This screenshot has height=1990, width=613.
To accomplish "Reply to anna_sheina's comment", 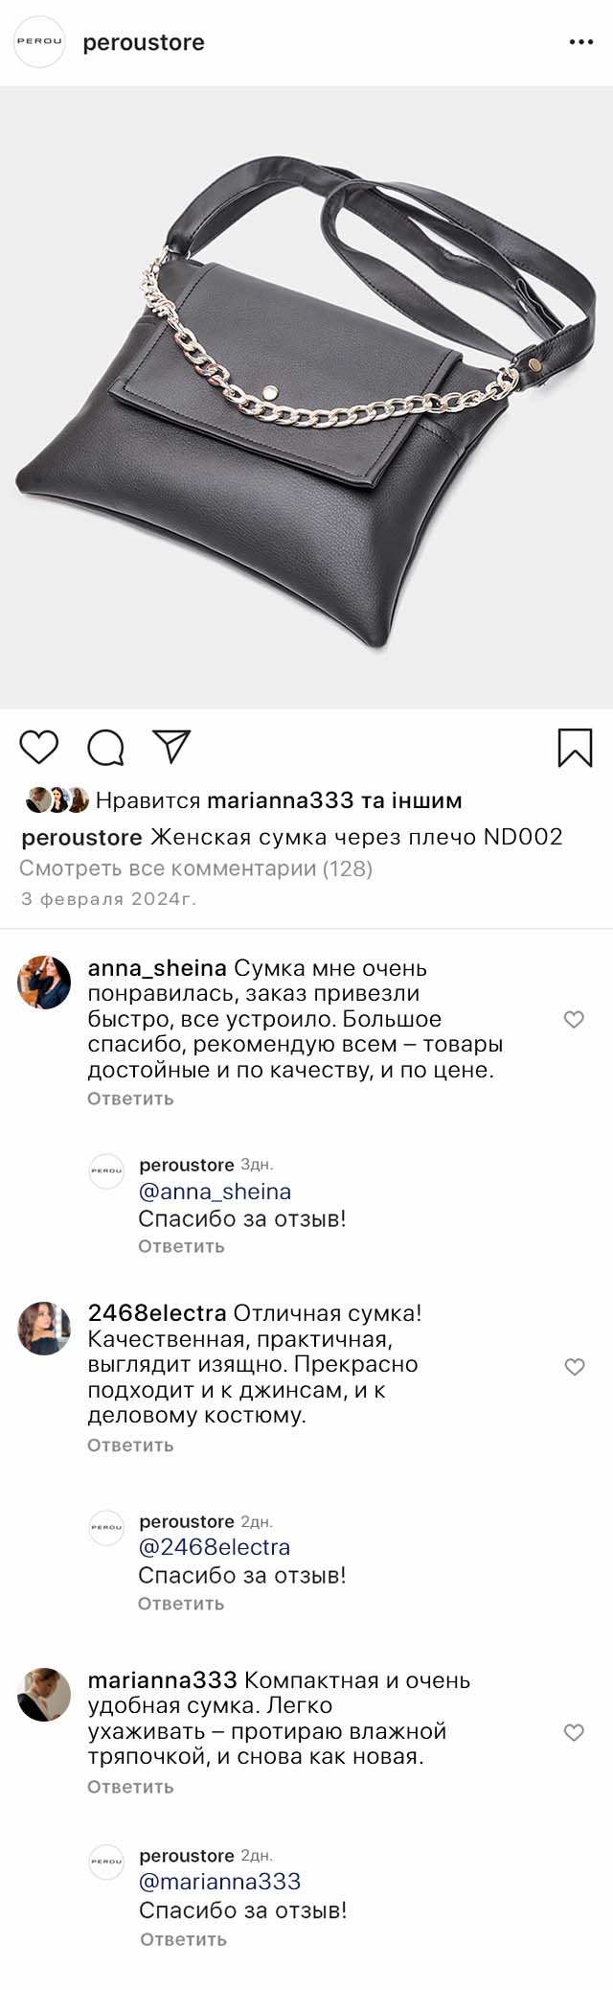I will 130,1099.
